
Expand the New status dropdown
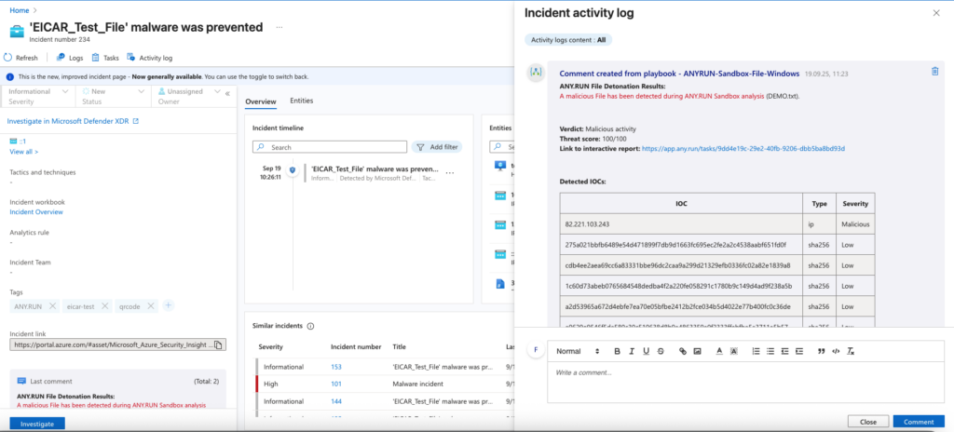tap(113, 96)
